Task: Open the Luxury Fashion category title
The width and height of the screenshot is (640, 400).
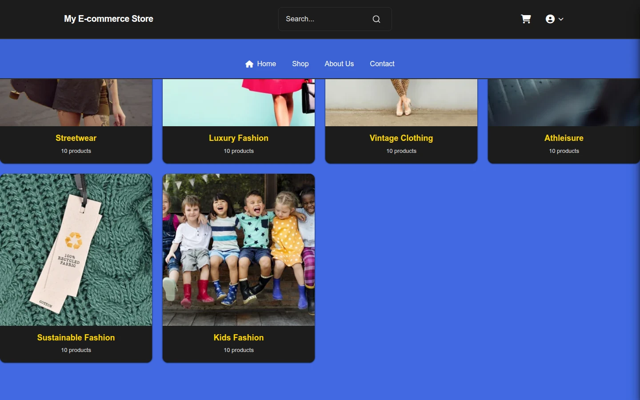Action: point(239,138)
